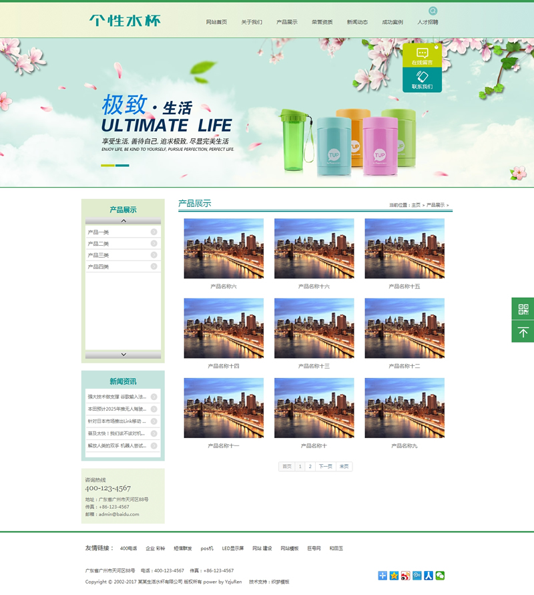Click the back-to-top arrow icon
Viewport: 534px width, 595px height.
(x=523, y=332)
